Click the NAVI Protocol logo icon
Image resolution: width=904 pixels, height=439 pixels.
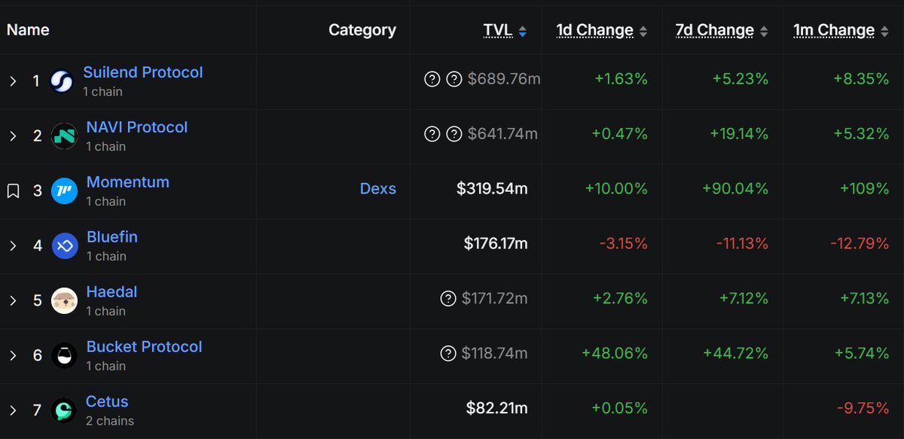pos(64,136)
